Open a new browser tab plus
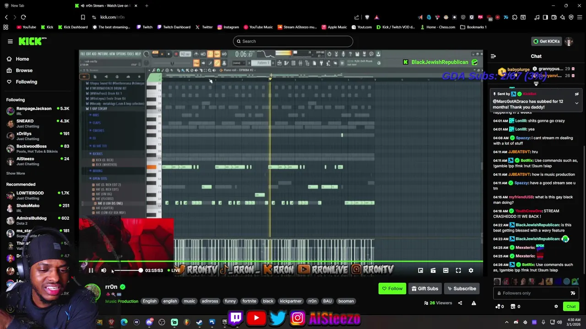 coord(146,5)
